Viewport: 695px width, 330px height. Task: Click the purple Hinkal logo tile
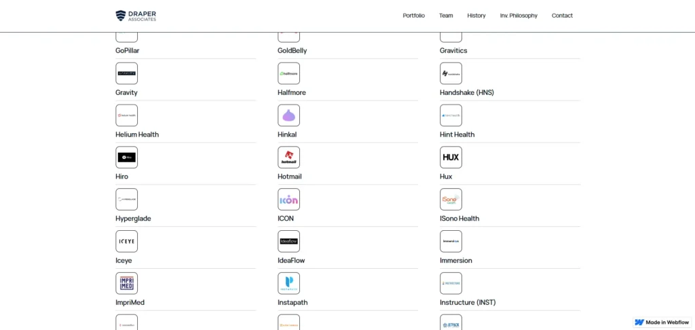coord(289,115)
